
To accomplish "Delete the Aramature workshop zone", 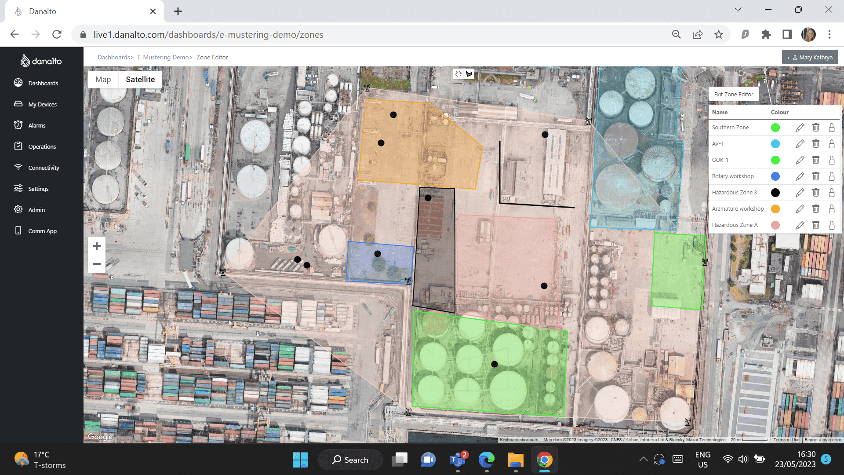I will click(816, 209).
